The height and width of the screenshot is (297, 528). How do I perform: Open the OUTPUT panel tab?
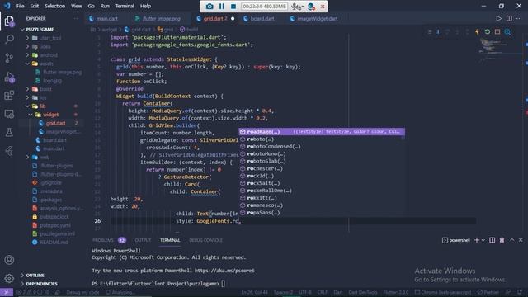[x=143, y=240]
